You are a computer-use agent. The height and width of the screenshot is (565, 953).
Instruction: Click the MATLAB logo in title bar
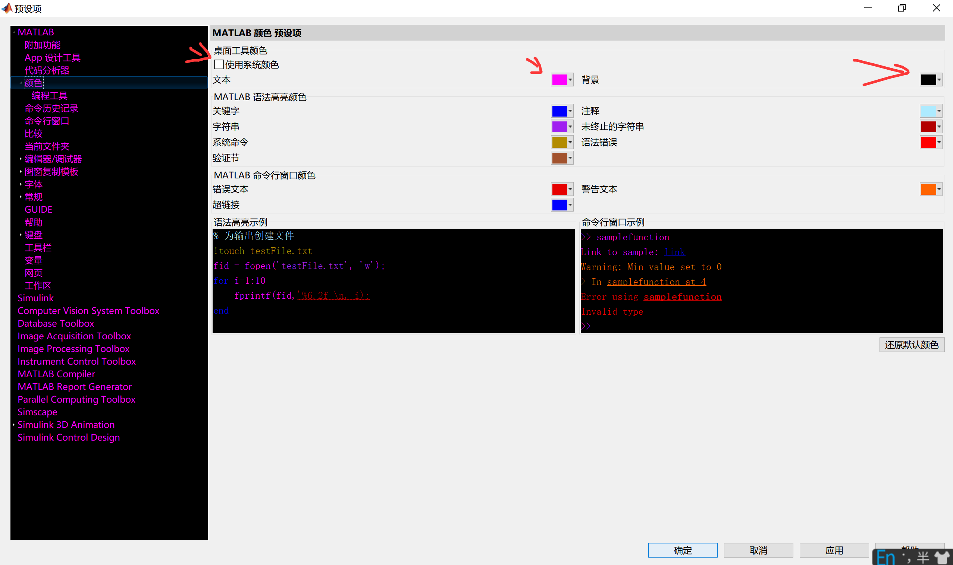click(7, 8)
